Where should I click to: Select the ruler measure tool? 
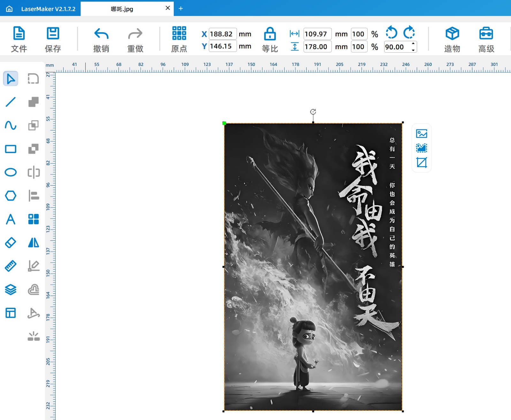click(11, 266)
